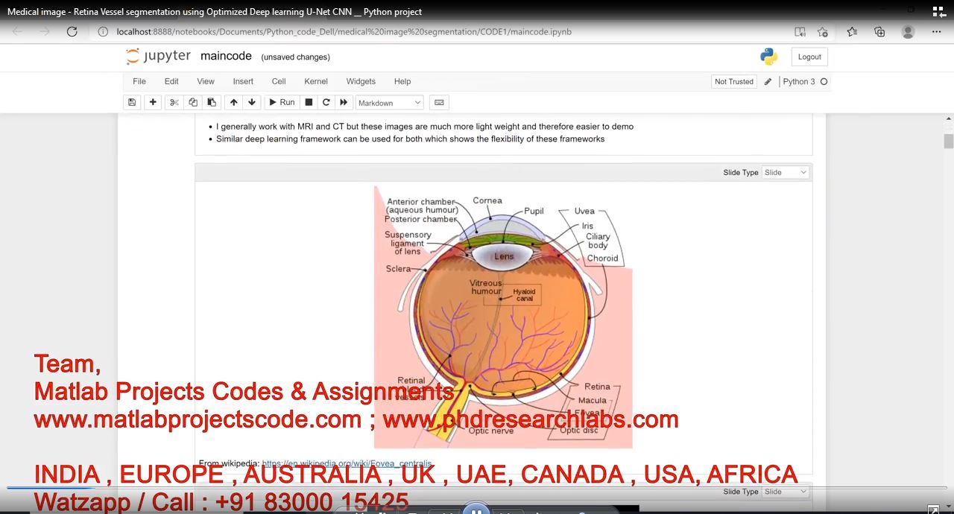Click the Run button
The height and width of the screenshot is (514, 954).
[x=282, y=103]
